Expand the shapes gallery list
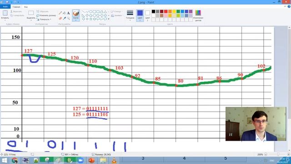 (x=109, y=19)
